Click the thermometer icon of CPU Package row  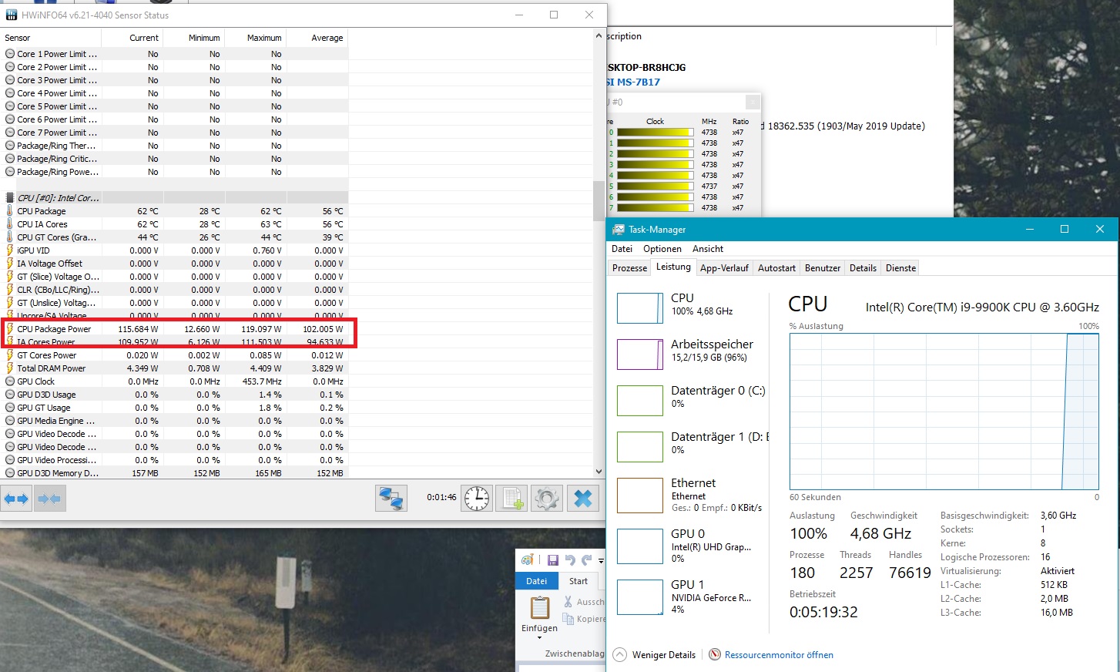pyautogui.click(x=9, y=211)
